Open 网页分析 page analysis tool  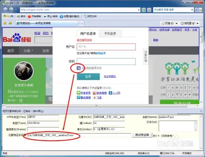coord(90,16)
